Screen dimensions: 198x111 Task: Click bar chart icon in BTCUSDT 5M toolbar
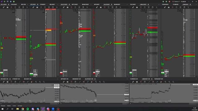32,82
